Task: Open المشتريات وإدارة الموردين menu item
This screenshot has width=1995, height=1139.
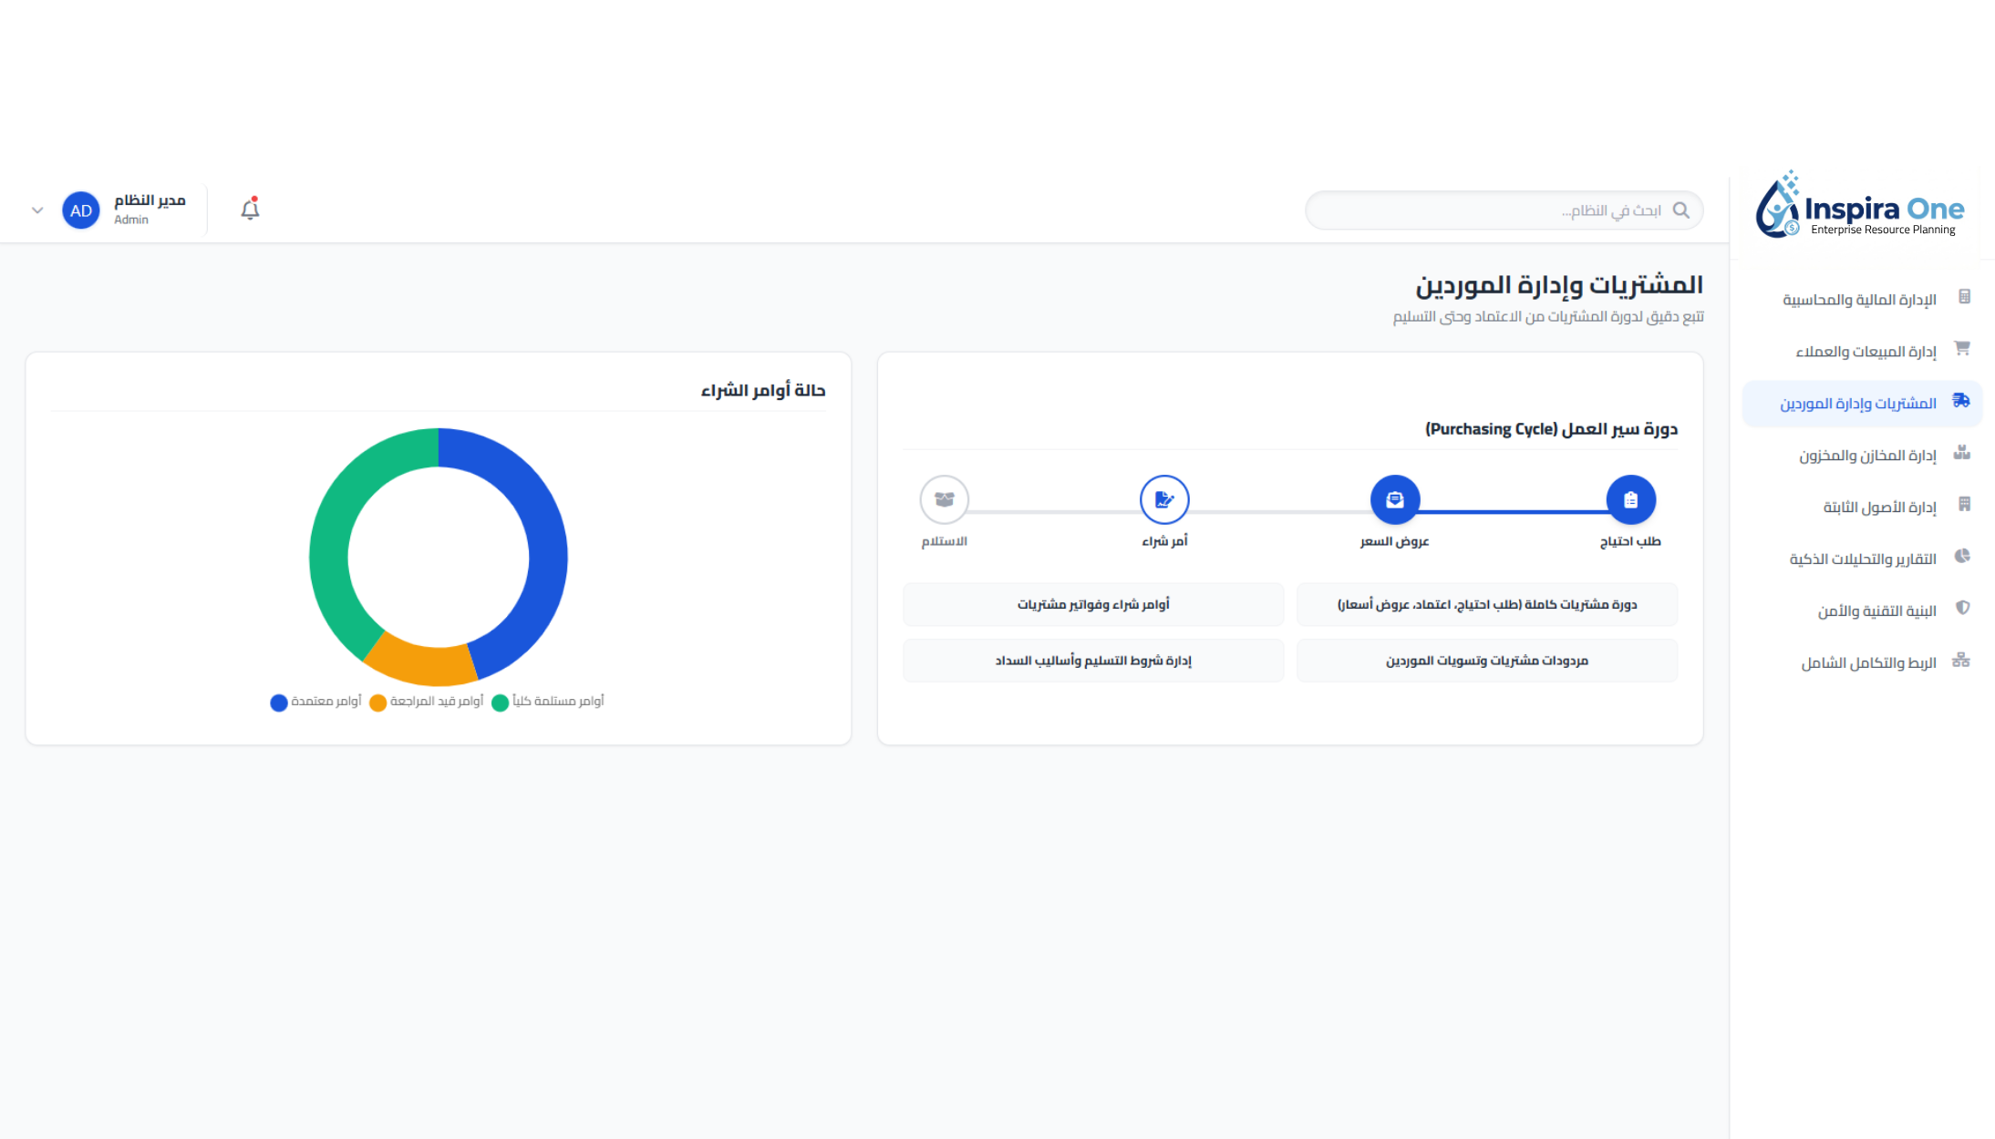Action: click(1862, 403)
